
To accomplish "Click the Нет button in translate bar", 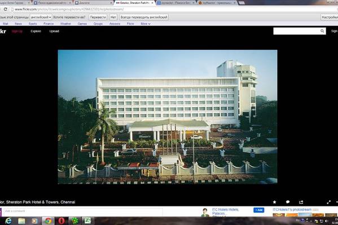I will pyautogui.click(x=113, y=17).
